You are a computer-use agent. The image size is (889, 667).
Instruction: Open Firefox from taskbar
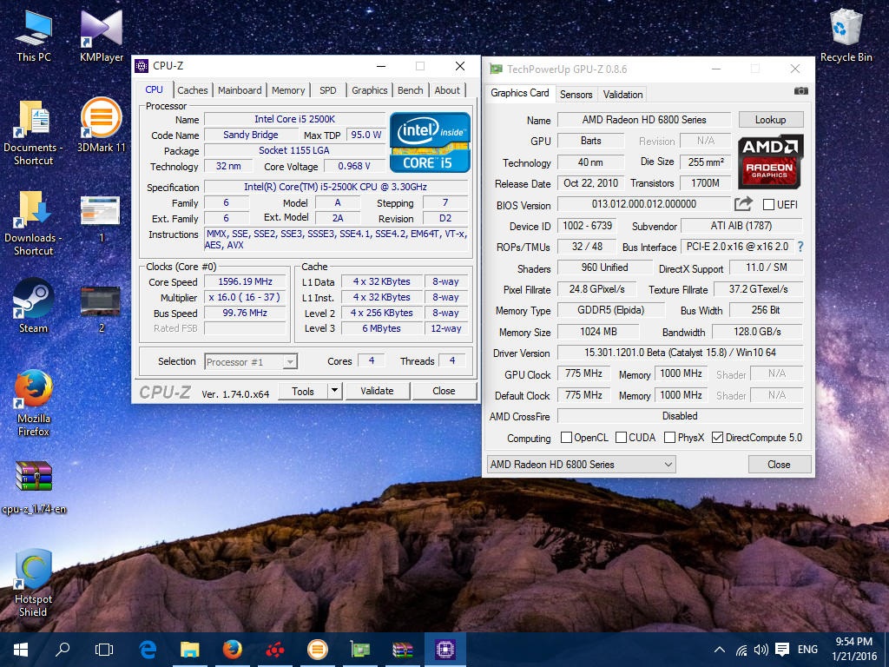(x=233, y=650)
